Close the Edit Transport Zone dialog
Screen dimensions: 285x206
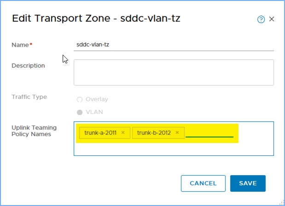(272, 19)
